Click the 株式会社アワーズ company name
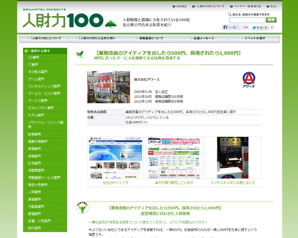Viewport: 298px width, 238px height. [147, 79]
